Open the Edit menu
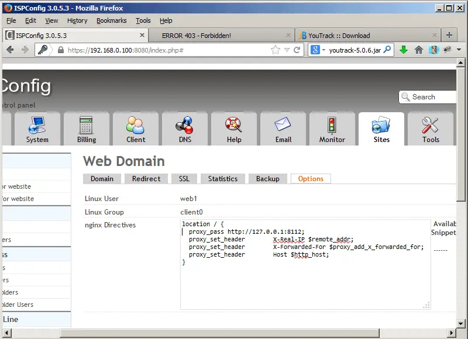Viewport: 468px width, 339px height. (x=30, y=20)
